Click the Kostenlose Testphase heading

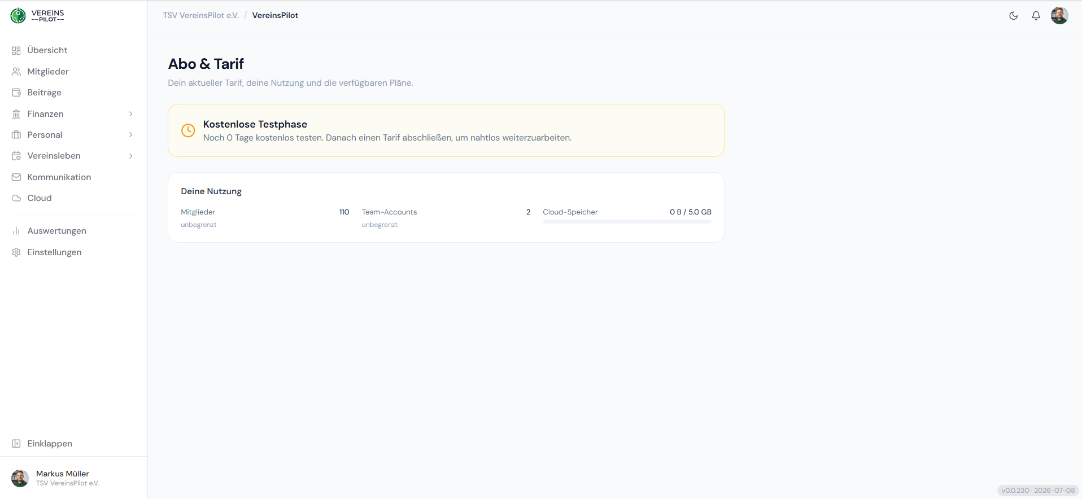pyautogui.click(x=255, y=124)
